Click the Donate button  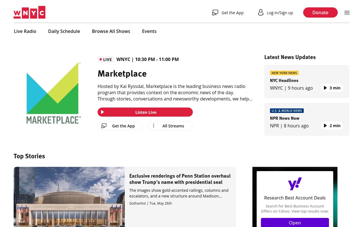point(320,12)
